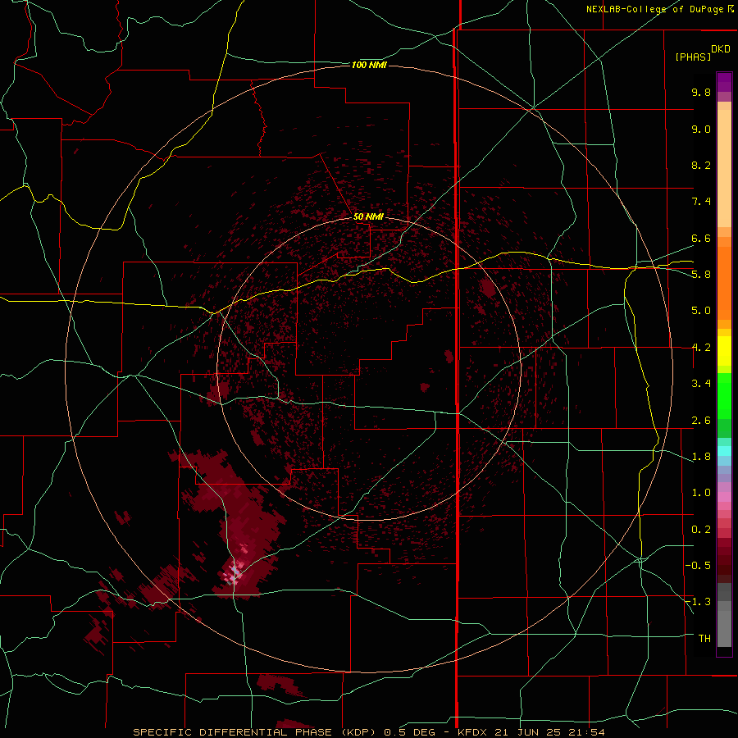This screenshot has height=738, width=738.
Task: Click the cyan segment of the color bar
Action: [724, 451]
